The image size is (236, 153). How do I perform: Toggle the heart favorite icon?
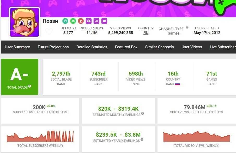[49, 32]
